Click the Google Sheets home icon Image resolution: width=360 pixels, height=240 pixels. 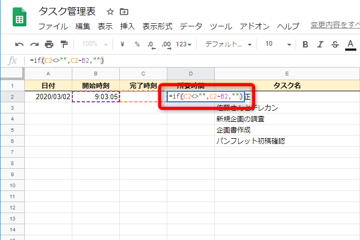coord(20,17)
